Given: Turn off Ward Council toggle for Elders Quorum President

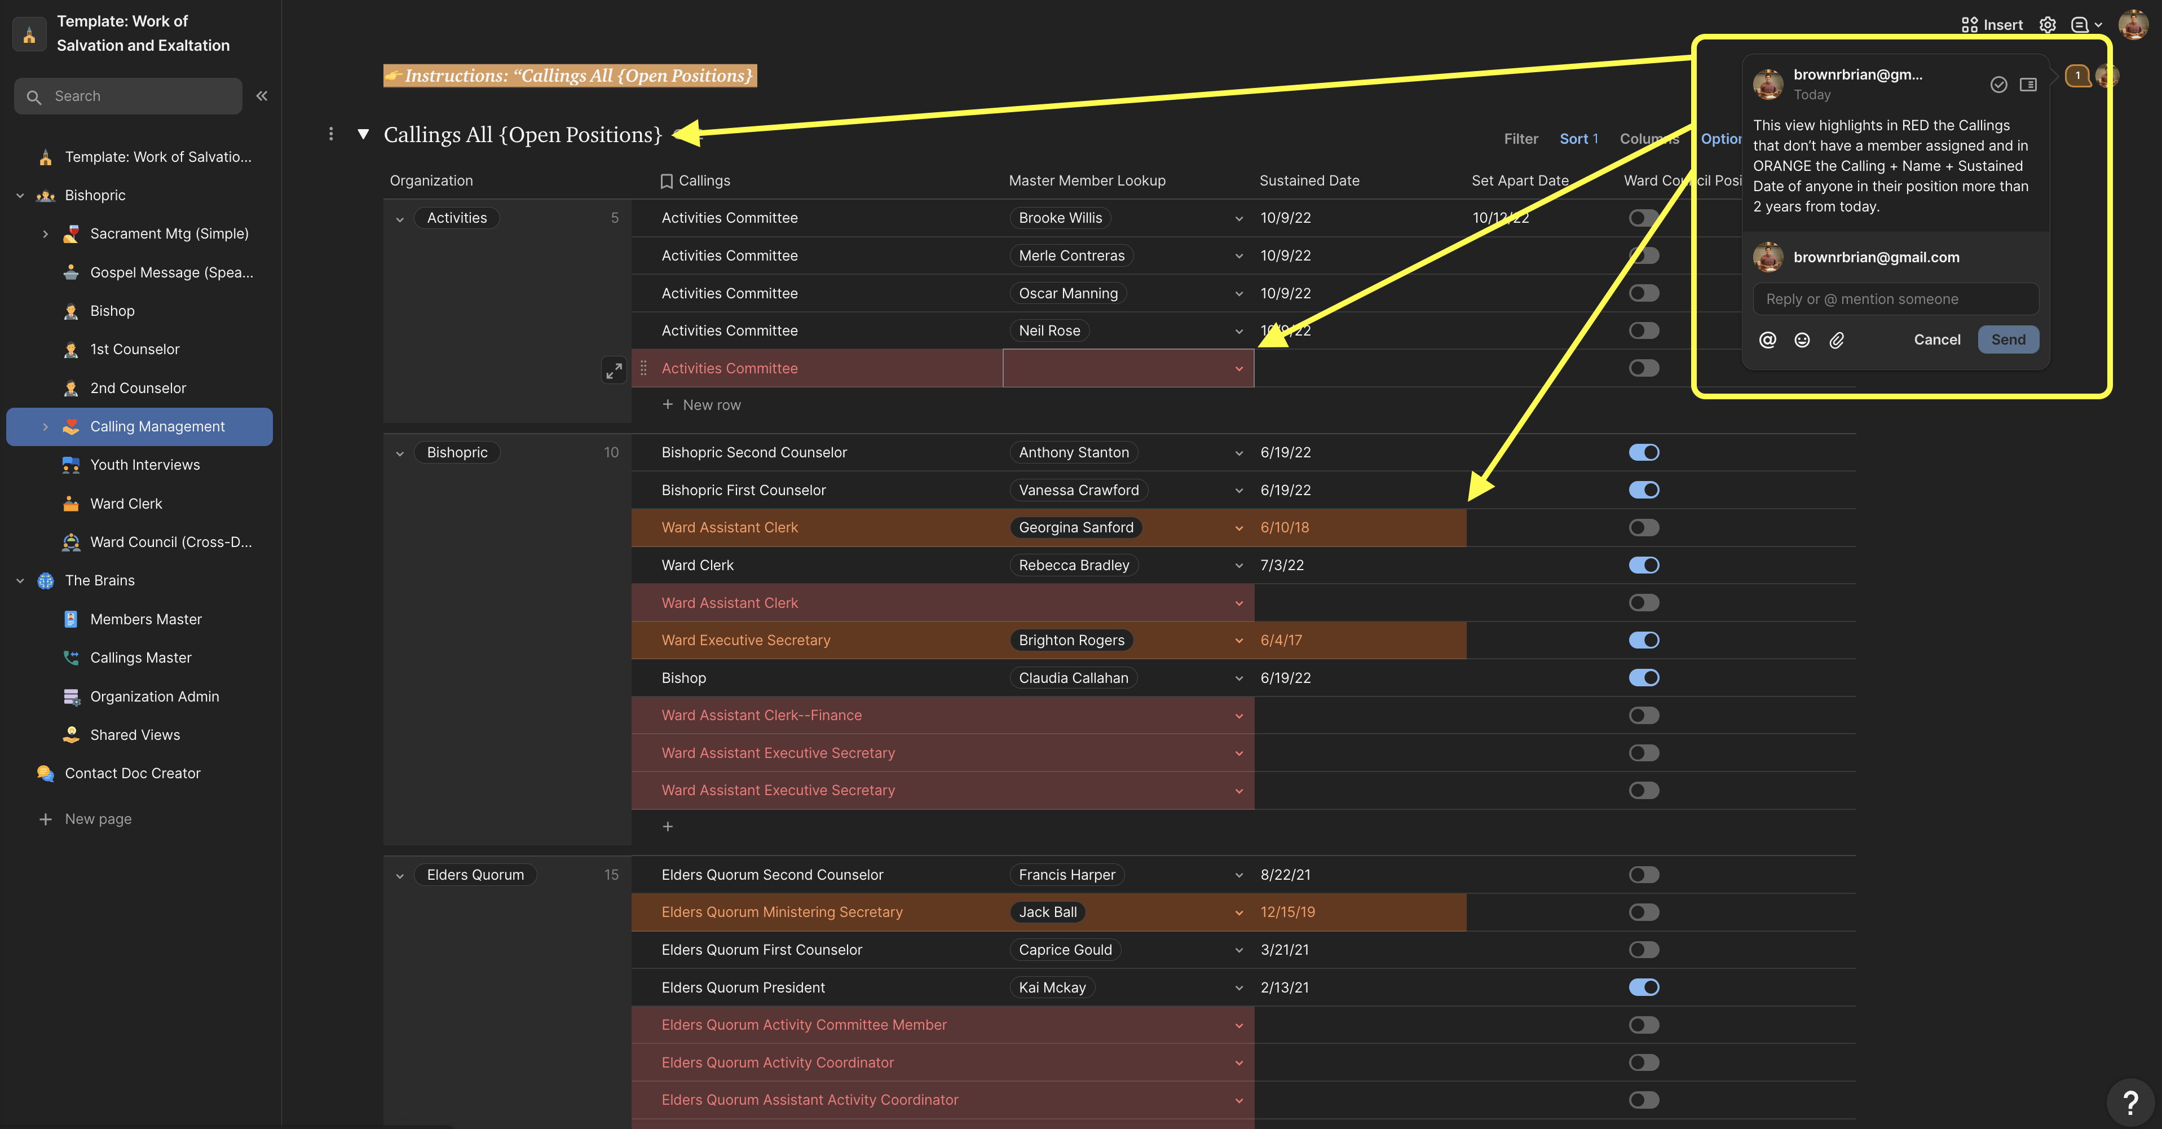Looking at the screenshot, I should (x=1643, y=988).
